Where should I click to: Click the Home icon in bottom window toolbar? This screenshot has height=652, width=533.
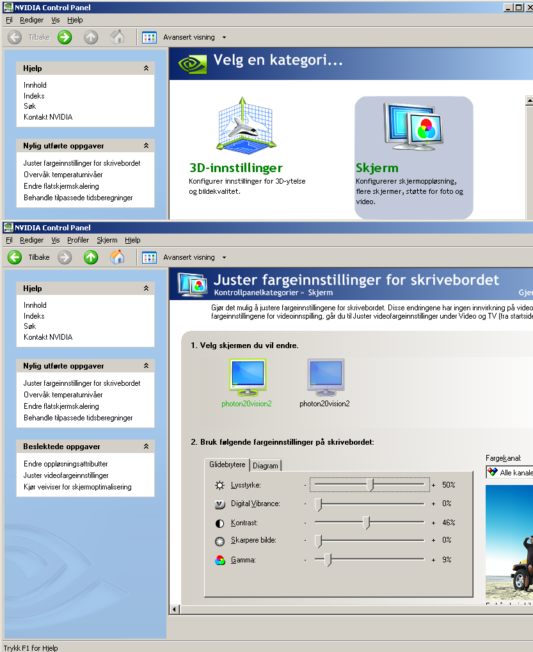[117, 257]
